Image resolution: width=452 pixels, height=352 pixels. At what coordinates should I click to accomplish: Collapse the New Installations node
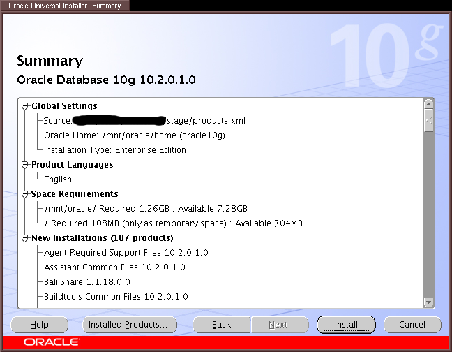point(26,238)
